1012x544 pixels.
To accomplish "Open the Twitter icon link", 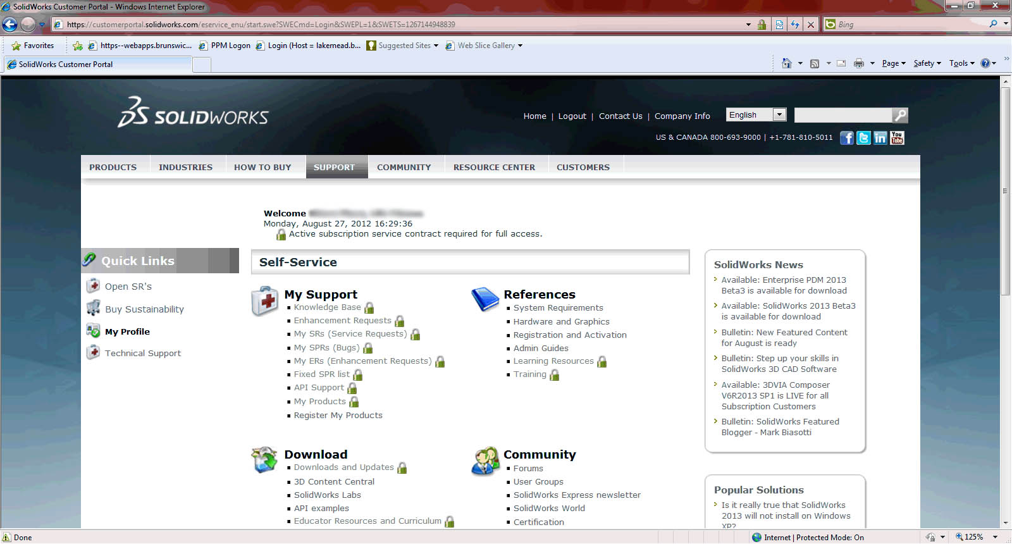I will (863, 138).
